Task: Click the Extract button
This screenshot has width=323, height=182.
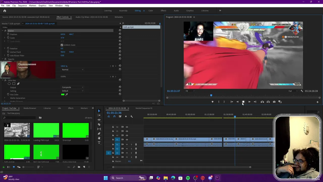Action: tap(268, 102)
